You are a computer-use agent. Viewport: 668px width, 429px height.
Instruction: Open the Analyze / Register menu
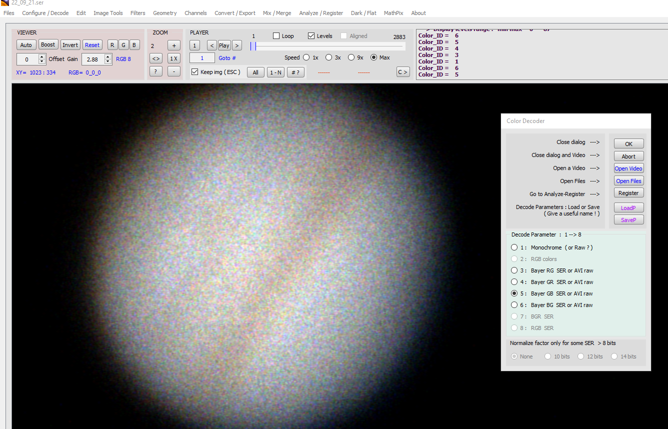tap(321, 13)
